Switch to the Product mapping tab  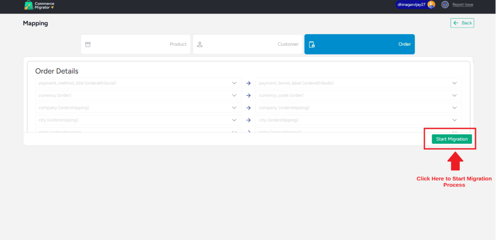[135, 44]
